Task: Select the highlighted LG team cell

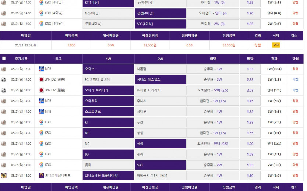Action: [x=108, y=154]
